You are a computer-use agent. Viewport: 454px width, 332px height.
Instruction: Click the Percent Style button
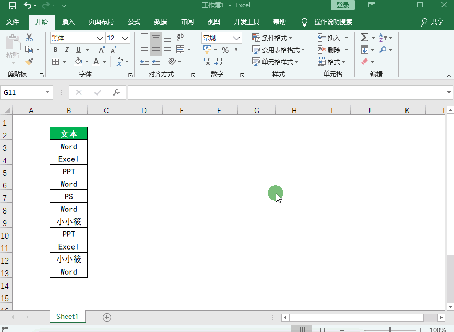pos(225,50)
